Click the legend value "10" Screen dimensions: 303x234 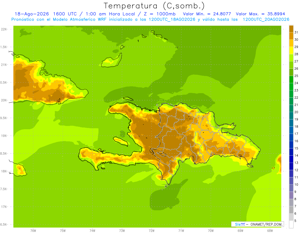point(296,185)
